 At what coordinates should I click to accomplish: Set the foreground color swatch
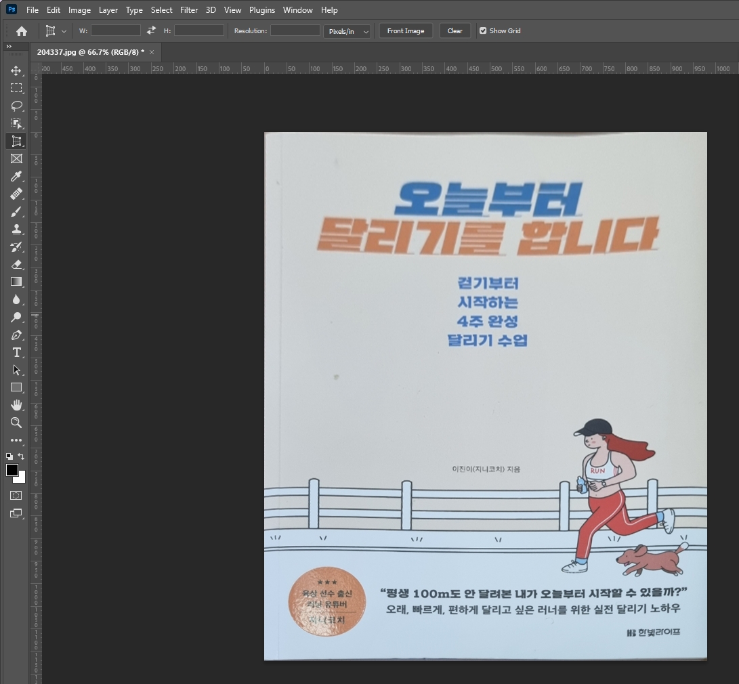(12, 469)
